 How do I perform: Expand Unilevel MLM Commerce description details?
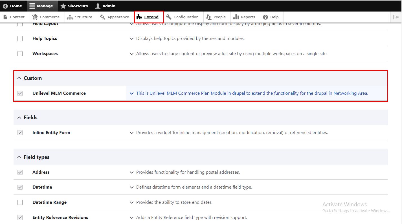[131, 93]
